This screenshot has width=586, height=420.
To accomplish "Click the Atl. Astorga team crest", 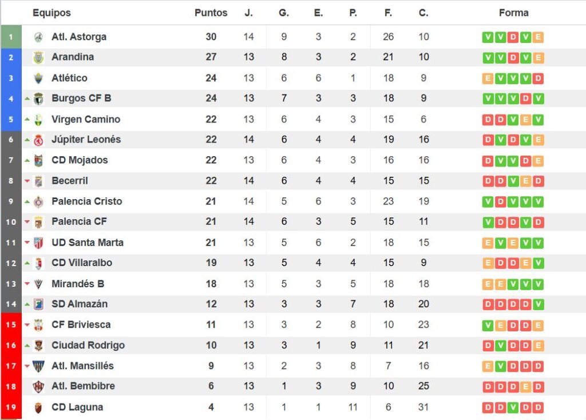I will click(x=38, y=37).
